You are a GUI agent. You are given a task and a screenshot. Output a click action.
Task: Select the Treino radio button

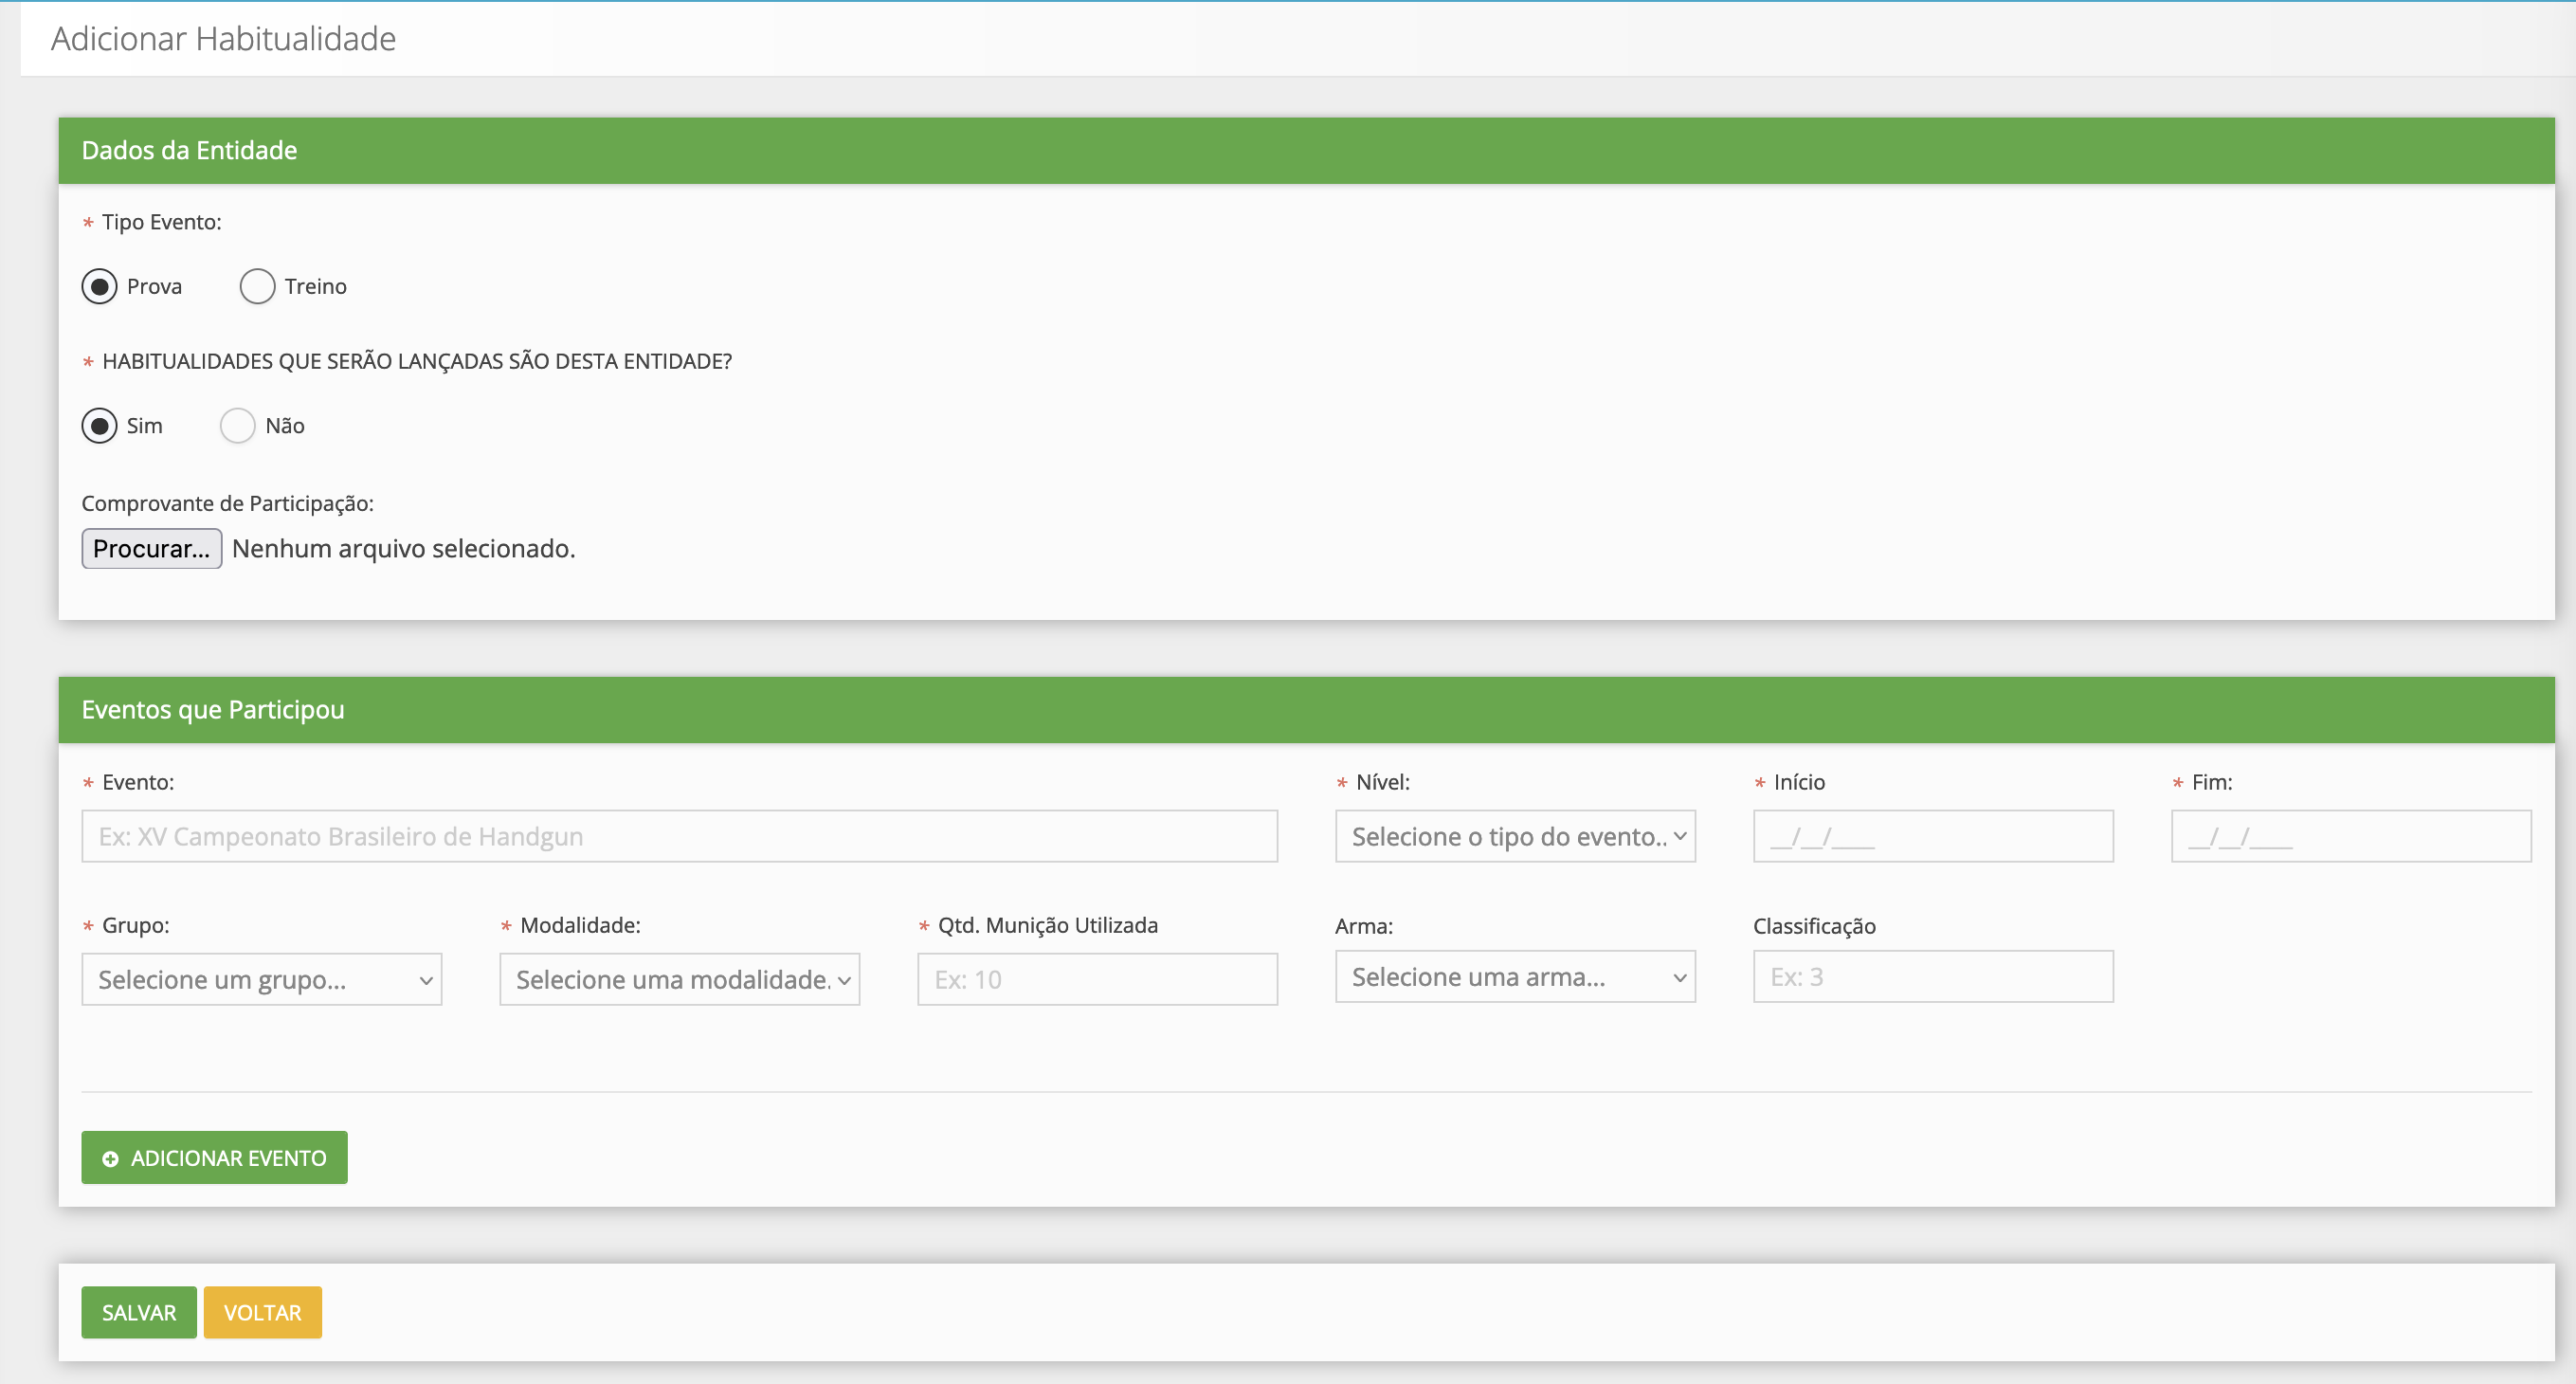257,286
